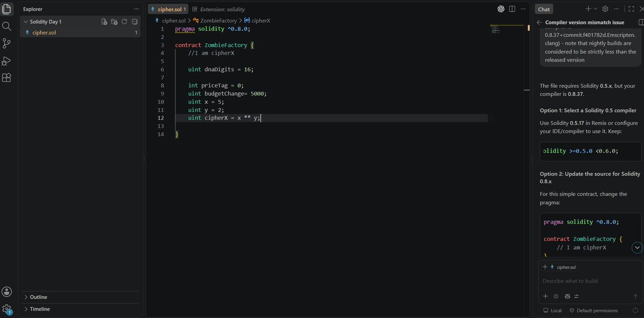Open Explorer panel more actions menu

click(136, 9)
